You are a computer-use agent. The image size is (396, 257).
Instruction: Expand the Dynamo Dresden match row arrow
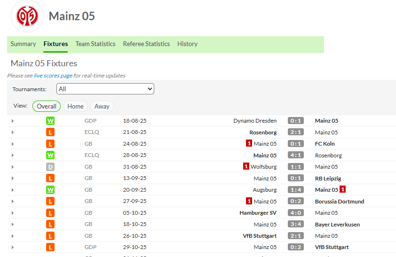pos(13,121)
